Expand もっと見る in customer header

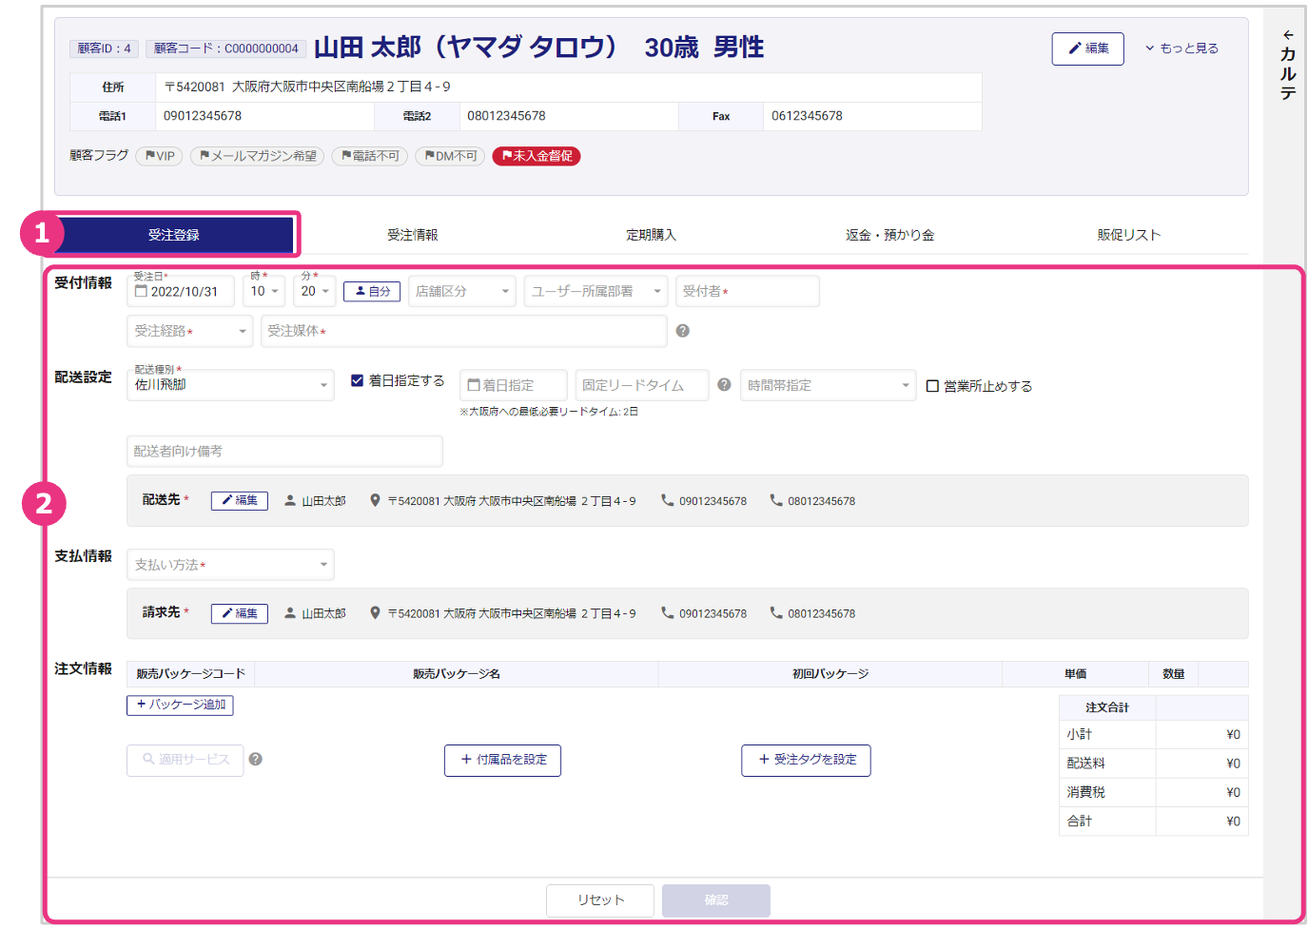[1181, 48]
